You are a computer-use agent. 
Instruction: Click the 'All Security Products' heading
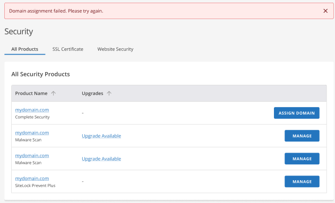(40, 74)
